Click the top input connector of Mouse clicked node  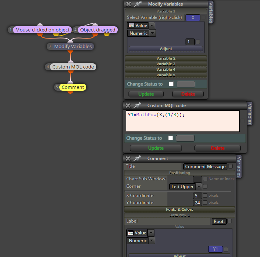(x=40, y=25)
